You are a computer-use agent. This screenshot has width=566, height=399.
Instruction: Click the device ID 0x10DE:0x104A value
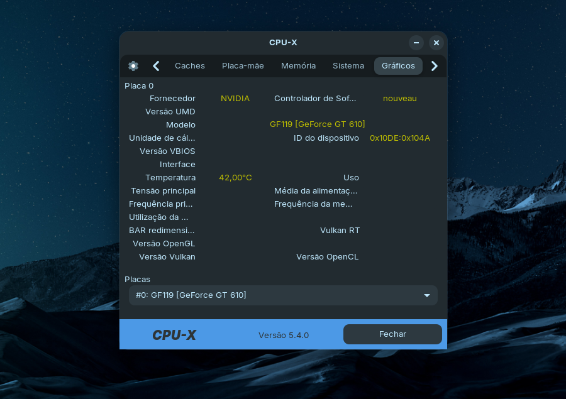[400, 138]
